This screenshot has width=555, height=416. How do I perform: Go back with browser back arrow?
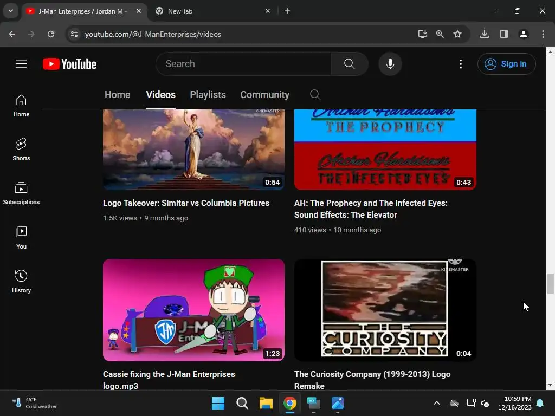coord(12,34)
